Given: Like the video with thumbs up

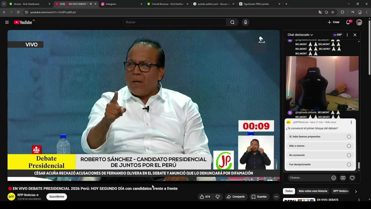Looking at the screenshot, I should click(205, 197).
